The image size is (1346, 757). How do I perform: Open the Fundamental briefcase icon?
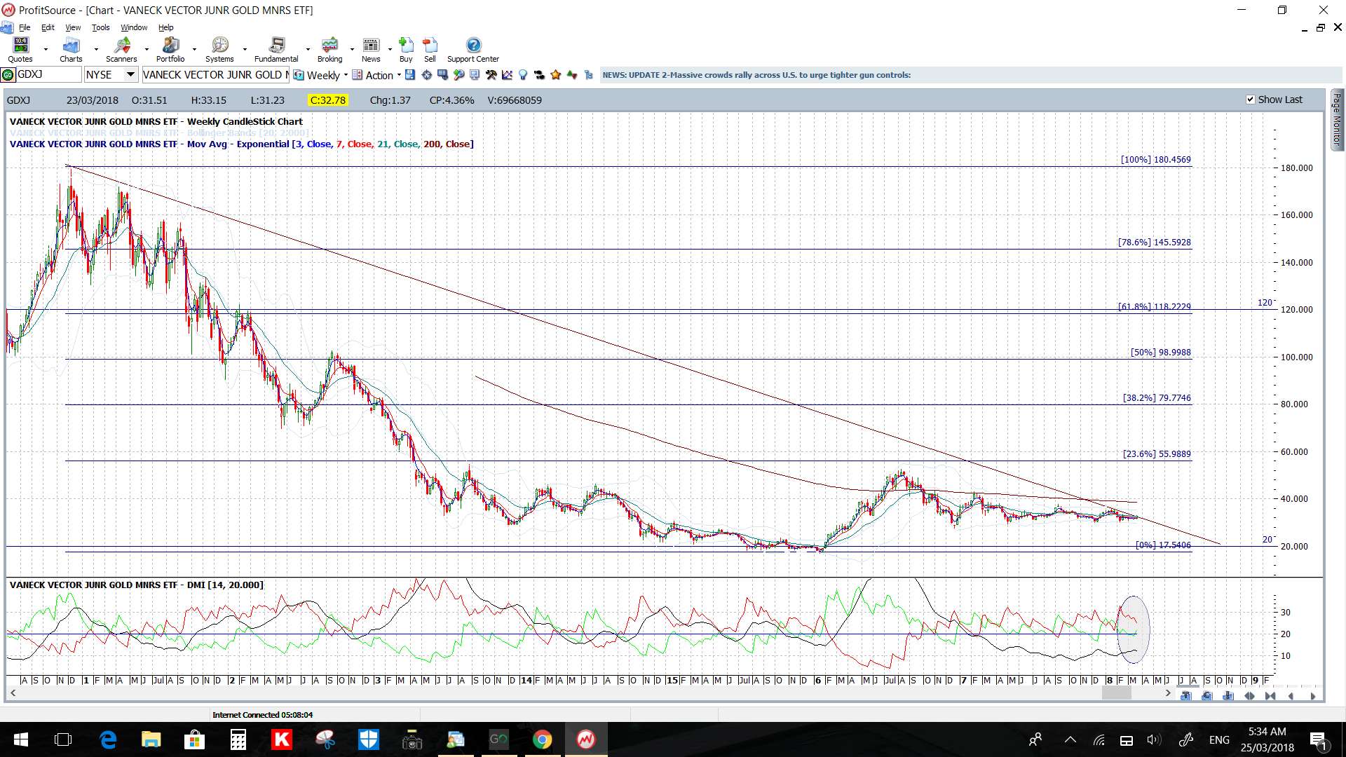pos(276,50)
